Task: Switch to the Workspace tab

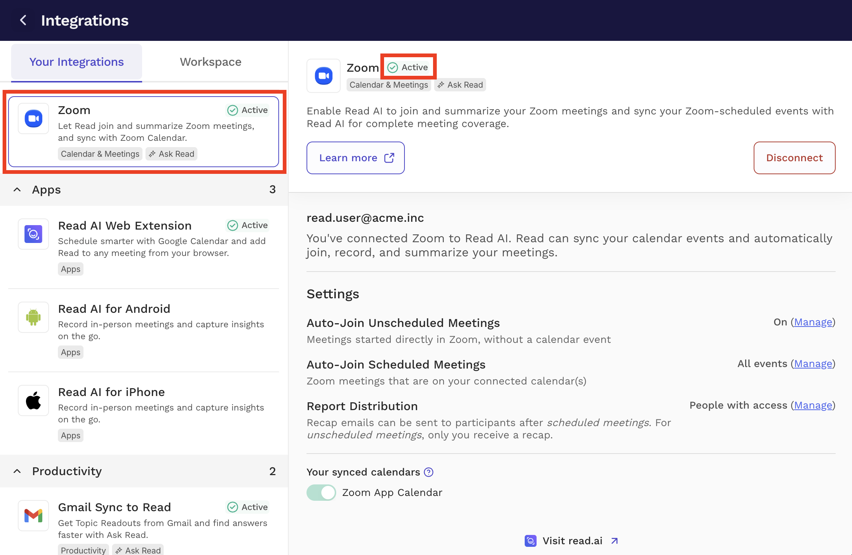Action: [211, 62]
